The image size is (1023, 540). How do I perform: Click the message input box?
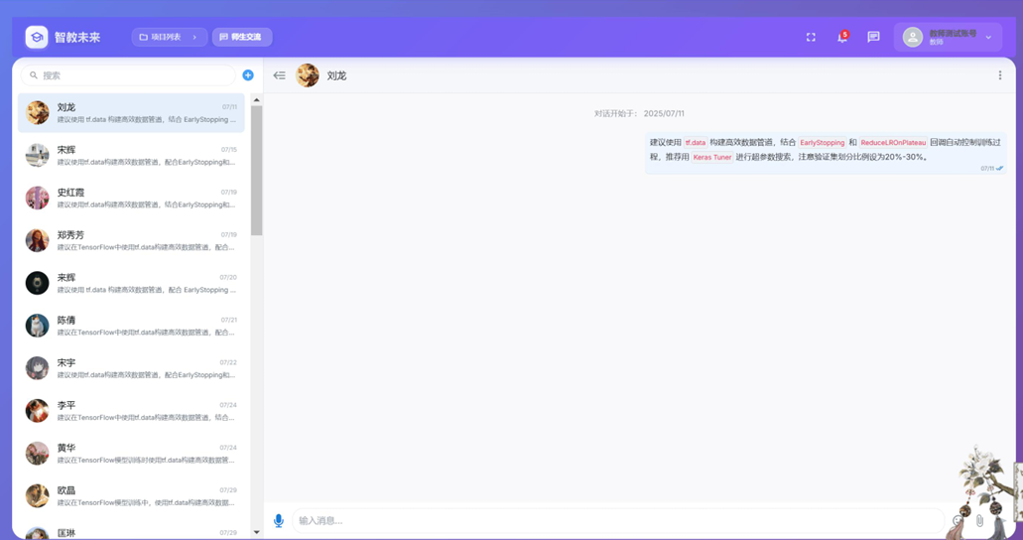(615, 520)
